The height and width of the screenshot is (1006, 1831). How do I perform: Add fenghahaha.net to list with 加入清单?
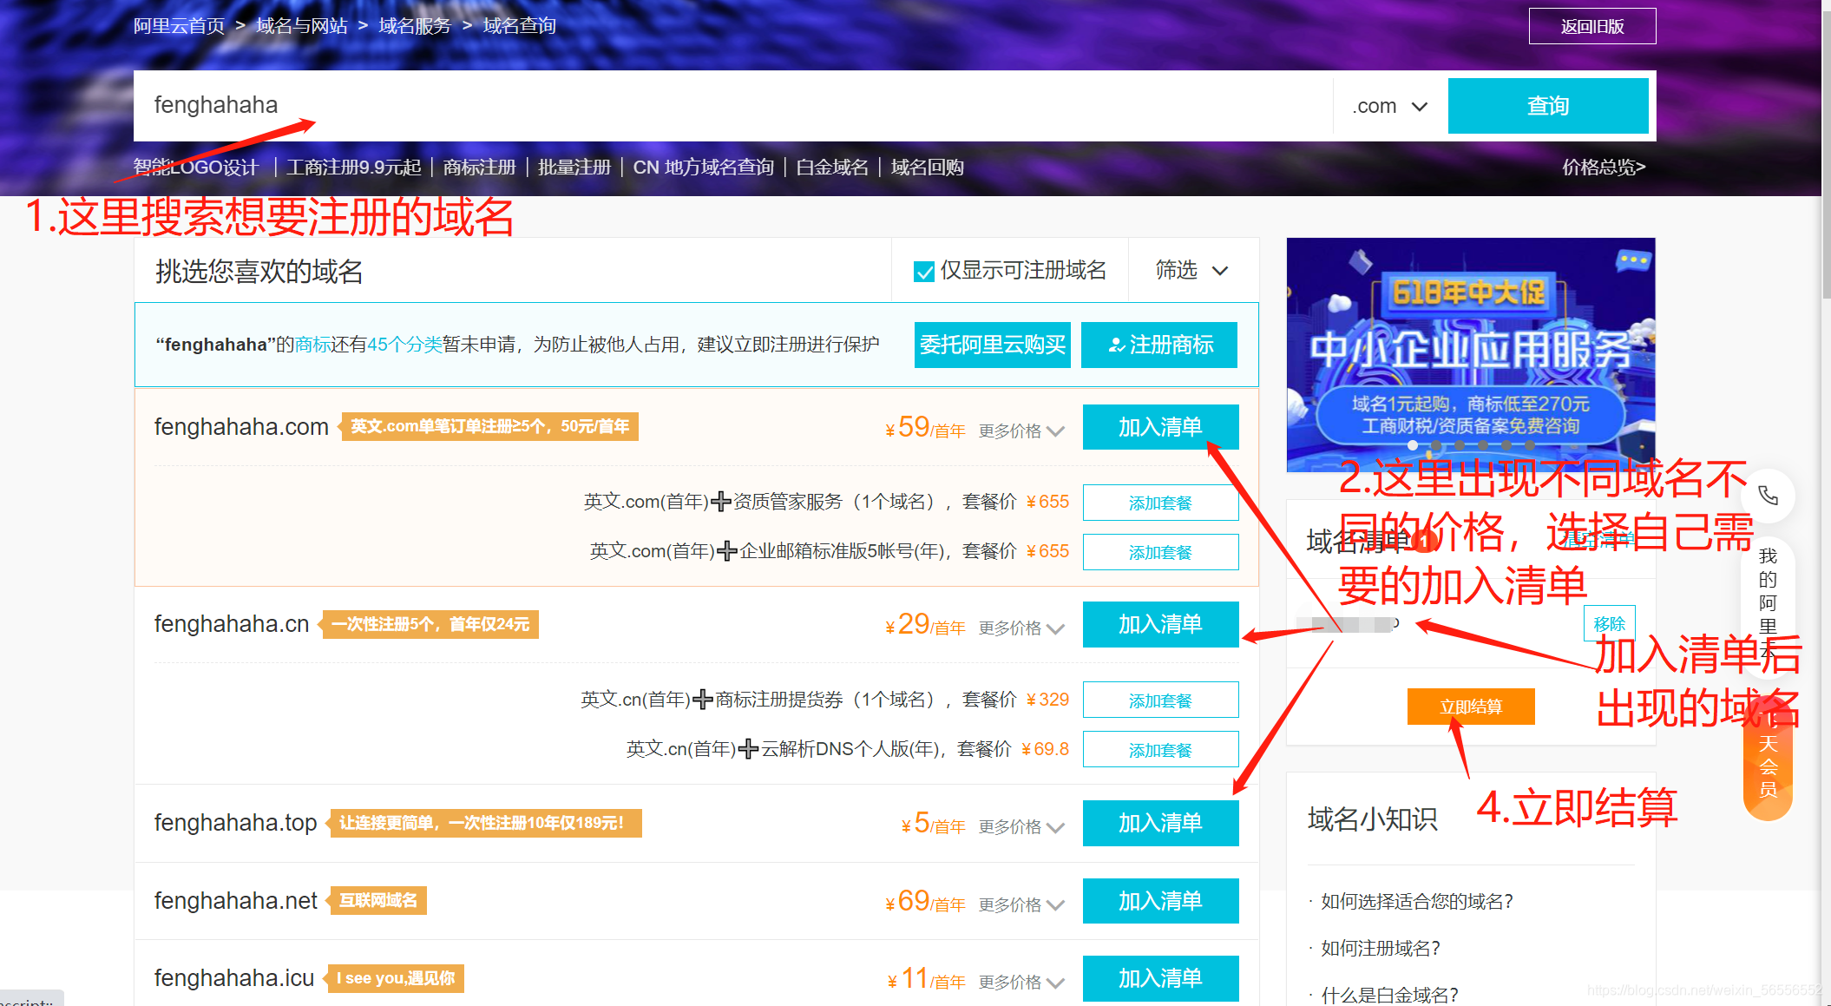[x=1160, y=901]
